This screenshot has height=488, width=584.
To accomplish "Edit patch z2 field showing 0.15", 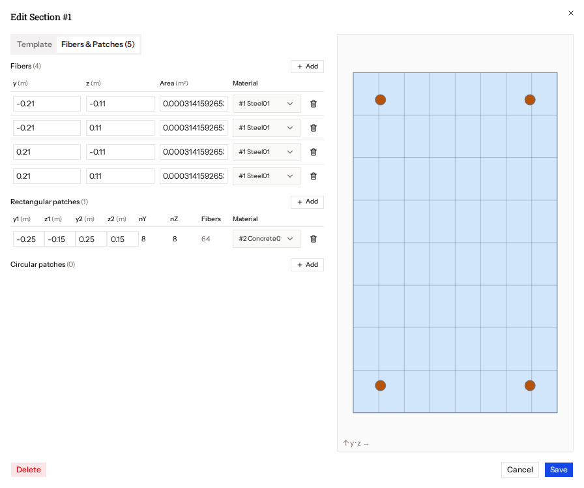I will 123,239.
